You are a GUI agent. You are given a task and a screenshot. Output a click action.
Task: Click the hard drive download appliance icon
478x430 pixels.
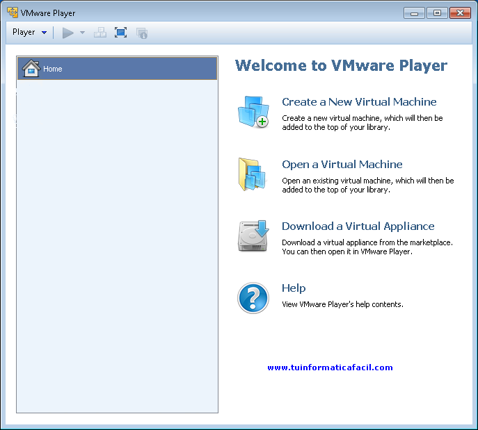[253, 236]
